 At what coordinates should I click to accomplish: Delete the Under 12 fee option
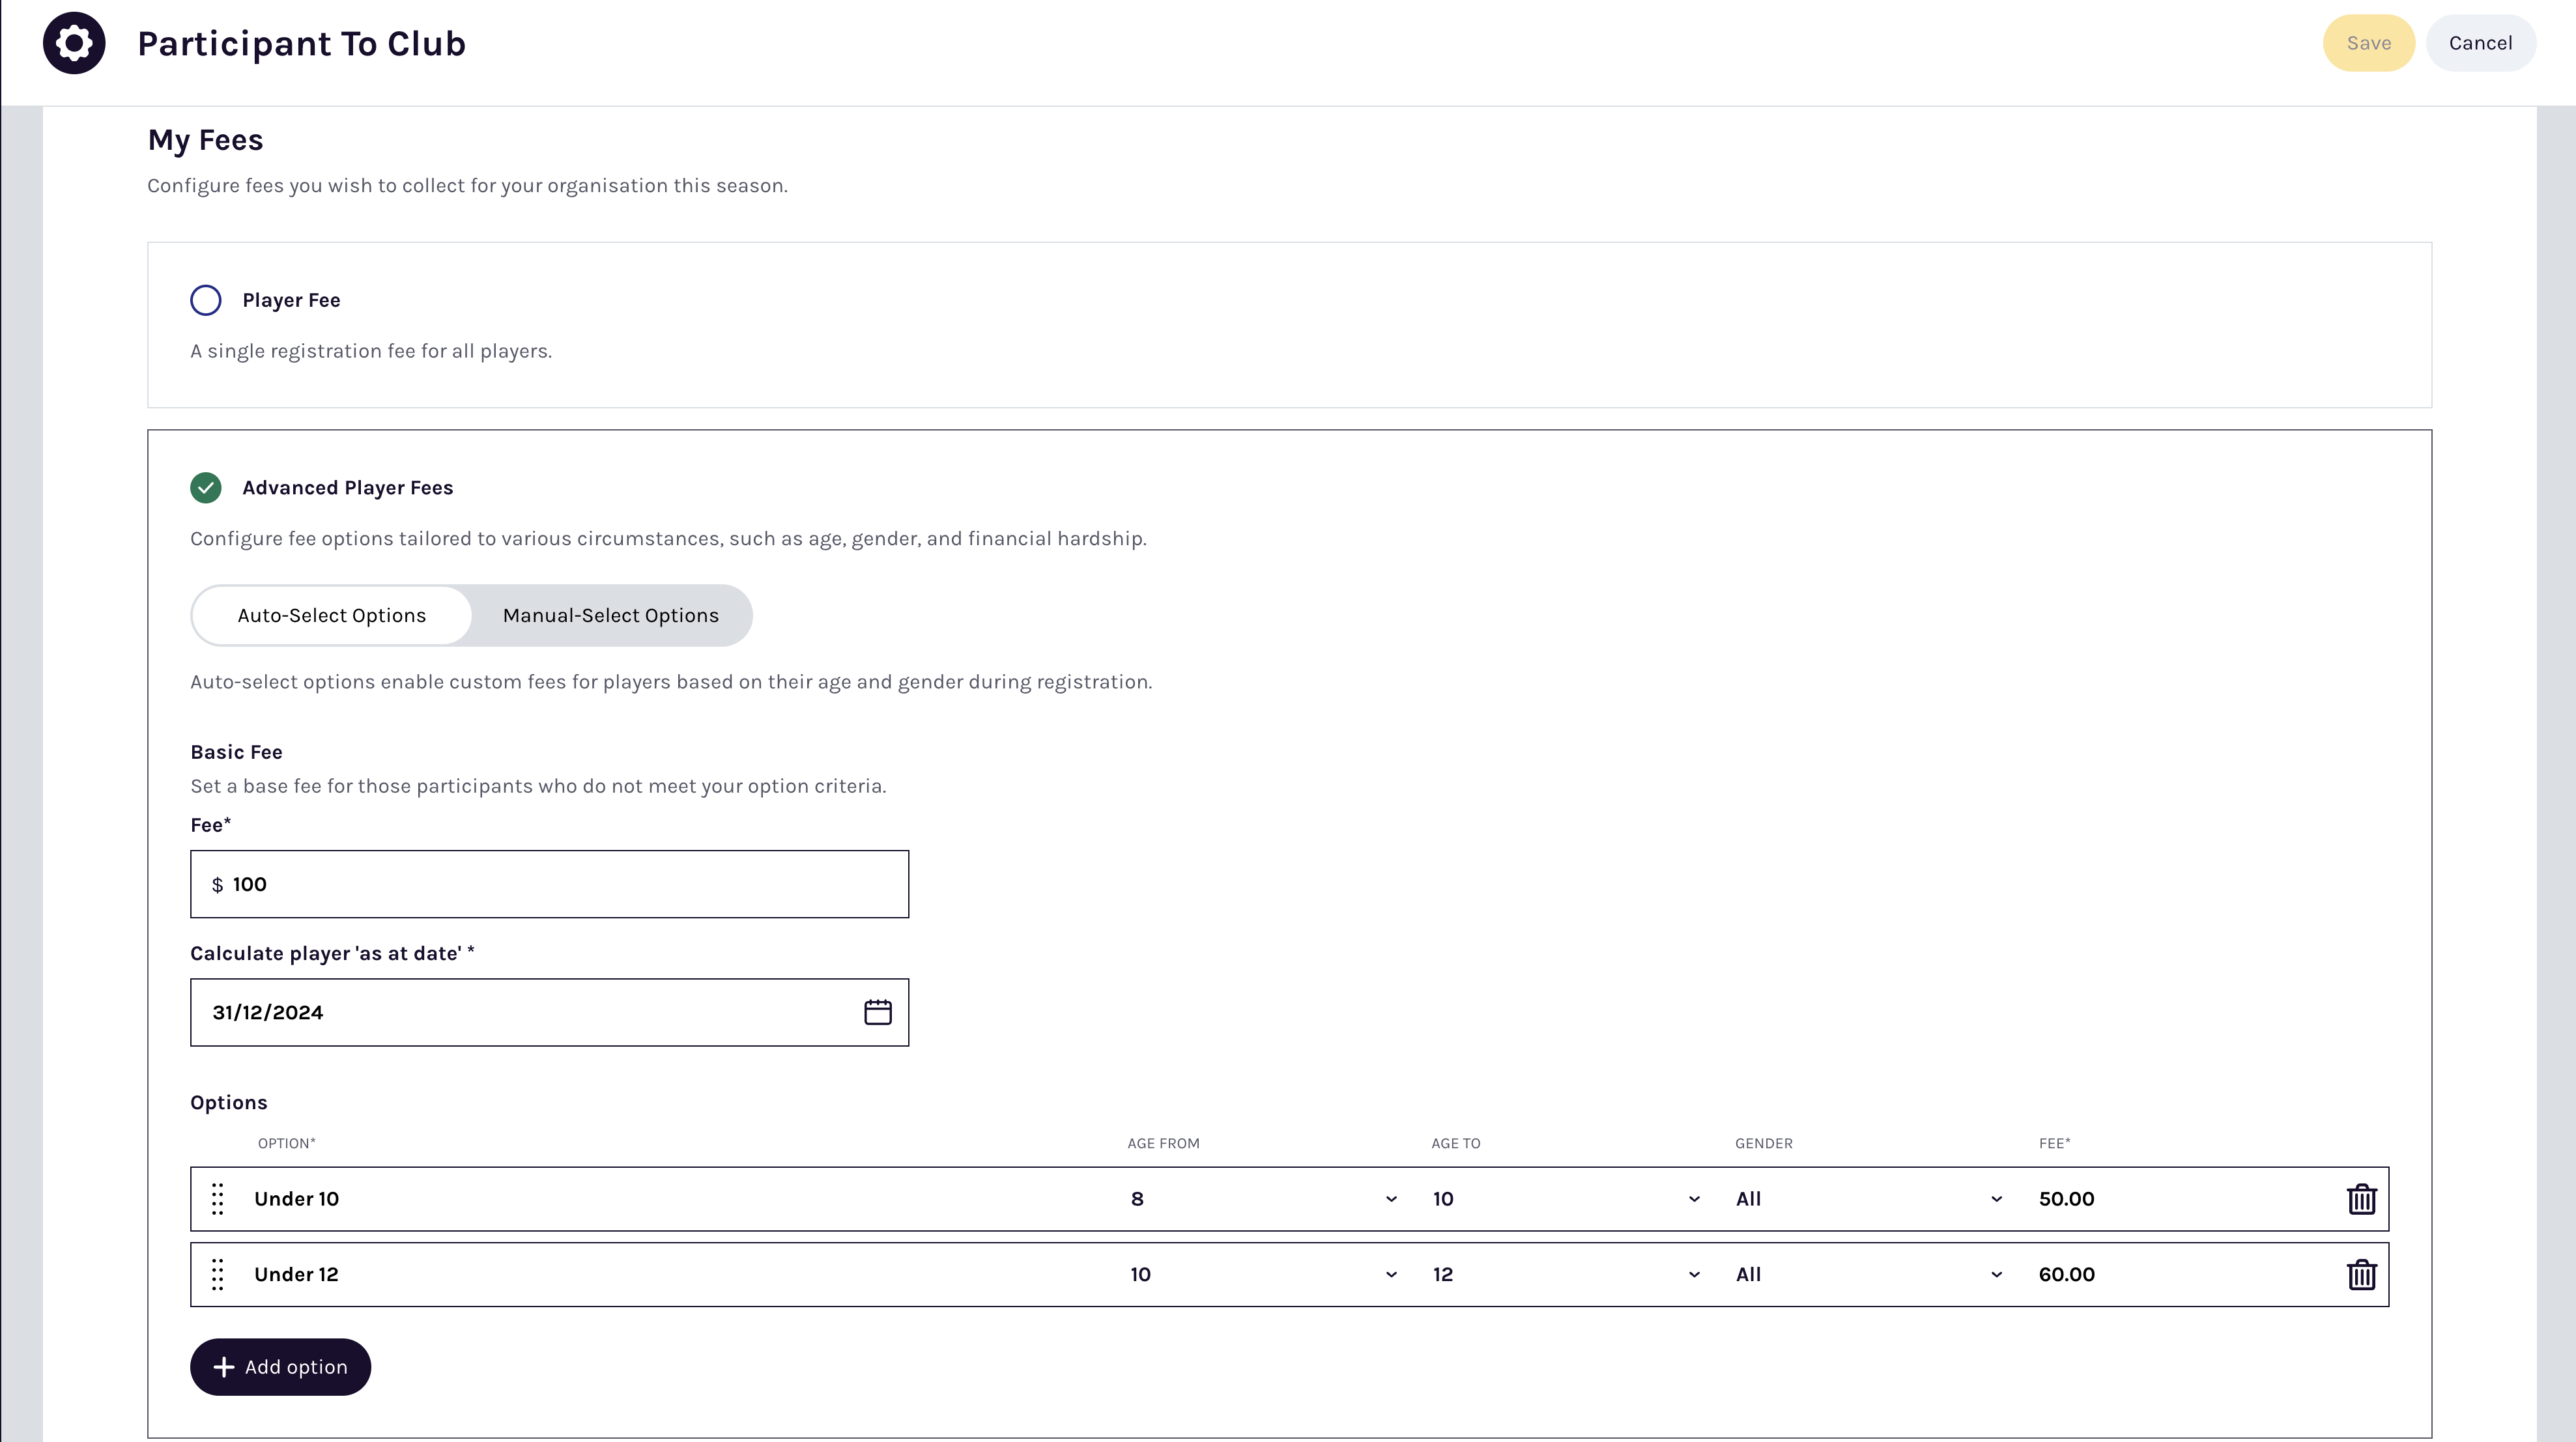pyautogui.click(x=2361, y=1275)
